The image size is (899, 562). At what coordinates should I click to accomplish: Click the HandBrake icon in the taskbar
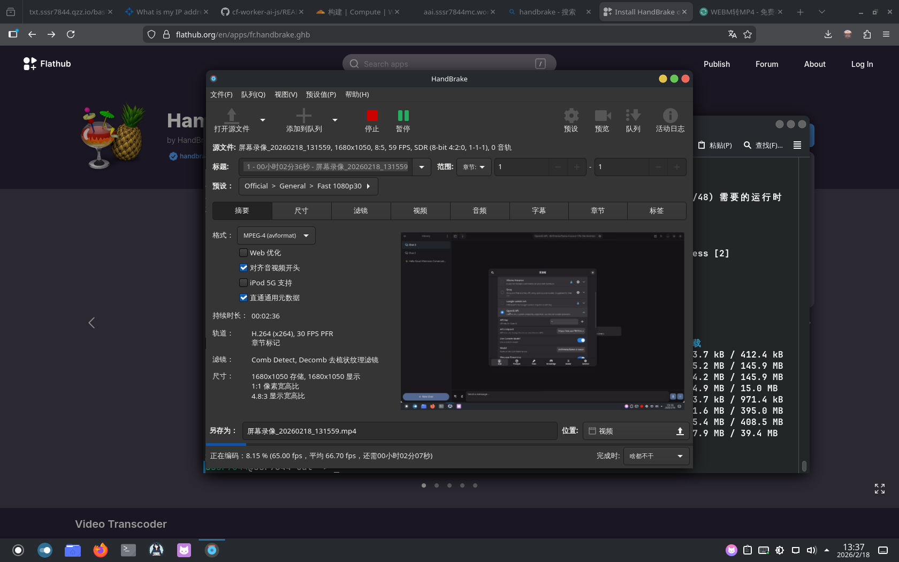pyautogui.click(x=212, y=550)
